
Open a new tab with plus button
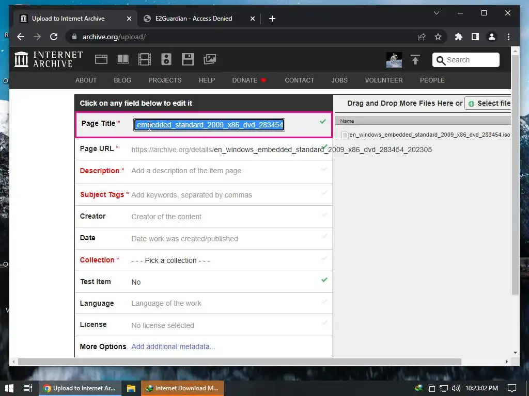[272, 19]
